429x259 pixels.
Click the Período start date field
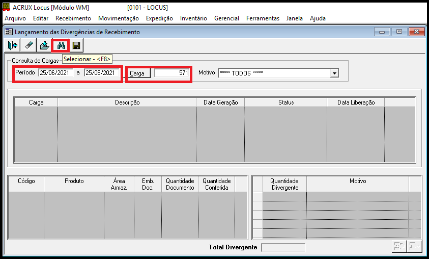coord(55,73)
